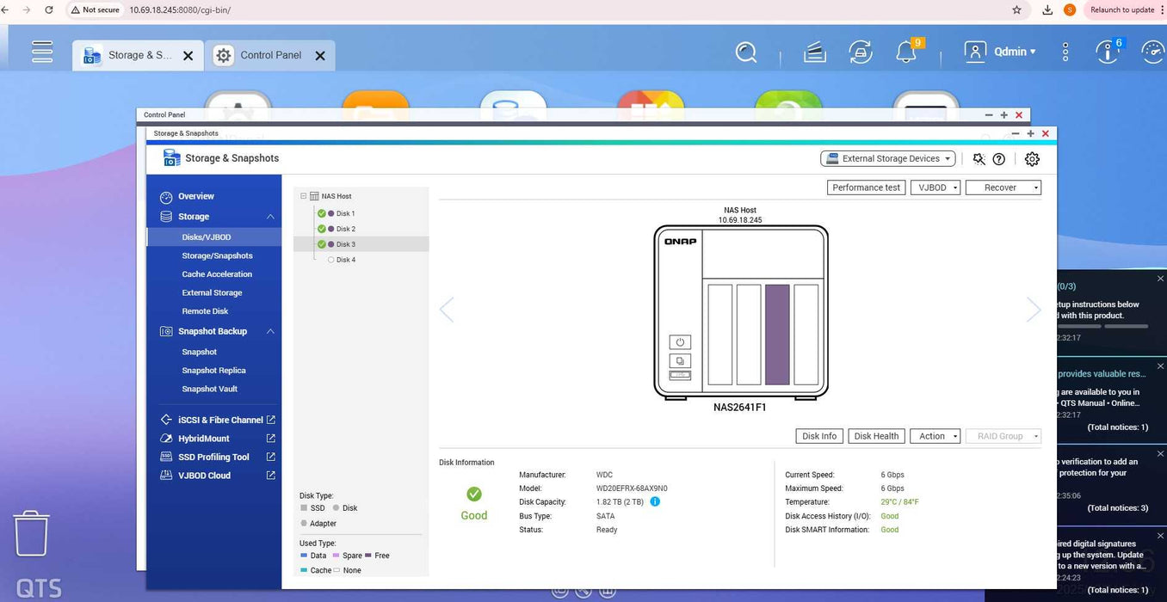Select Disks/VJBOD in the sidebar
Screen dimensions: 1167x602
(207, 237)
